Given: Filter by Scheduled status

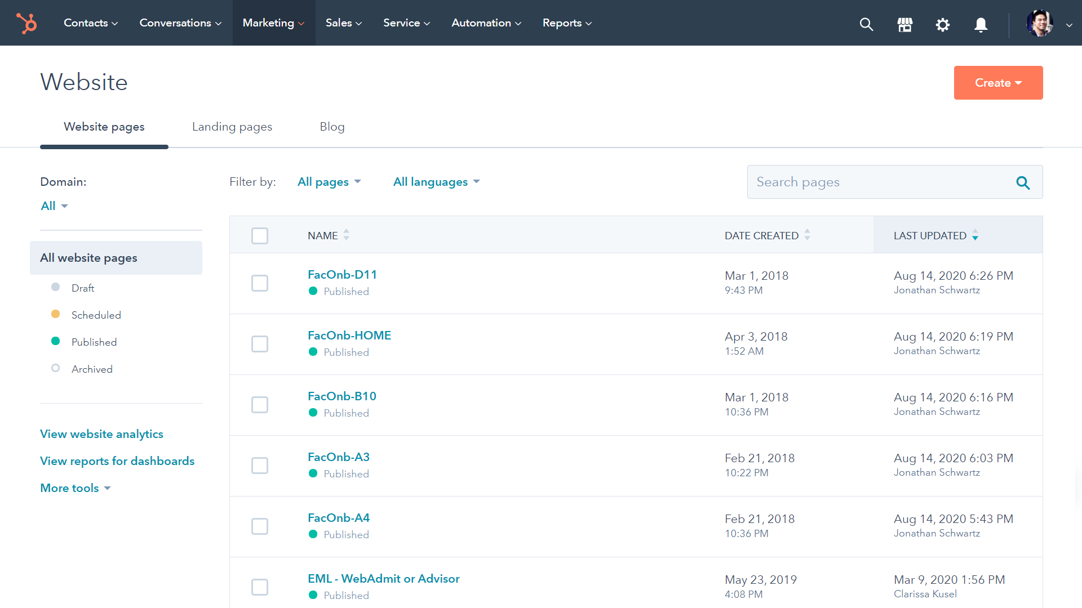Looking at the screenshot, I should tap(96, 315).
